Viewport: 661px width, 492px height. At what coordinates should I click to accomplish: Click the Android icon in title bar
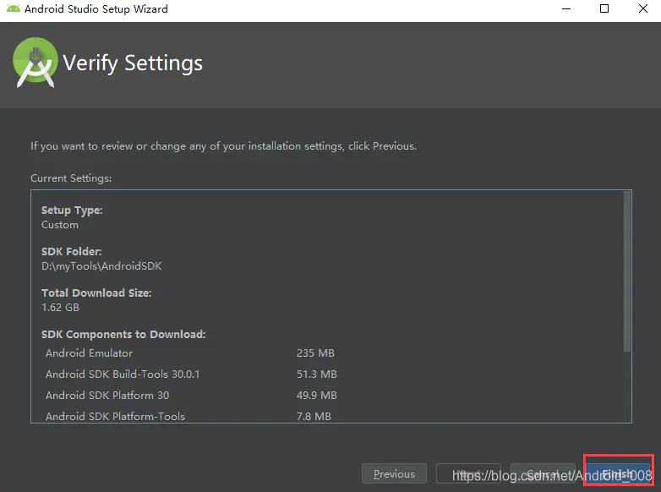[14, 8]
